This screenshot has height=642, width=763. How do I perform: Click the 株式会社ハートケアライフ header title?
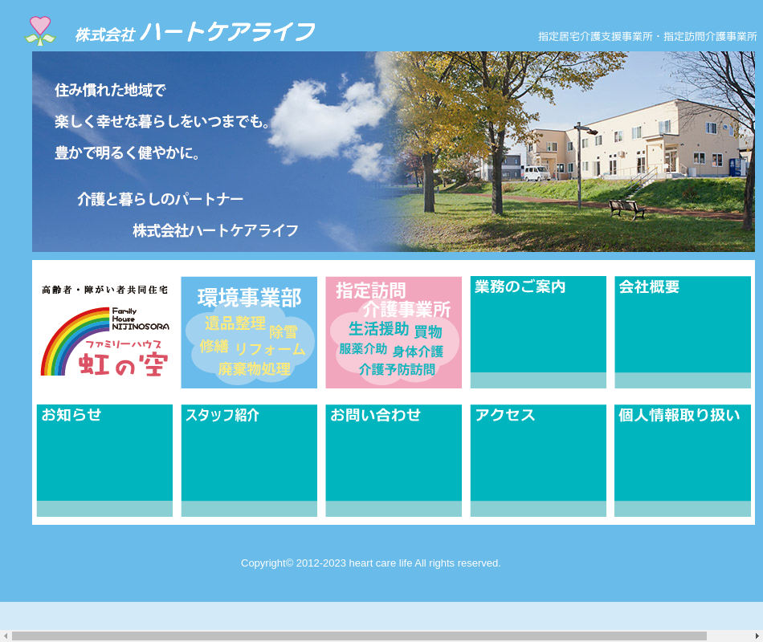[x=195, y=33]
